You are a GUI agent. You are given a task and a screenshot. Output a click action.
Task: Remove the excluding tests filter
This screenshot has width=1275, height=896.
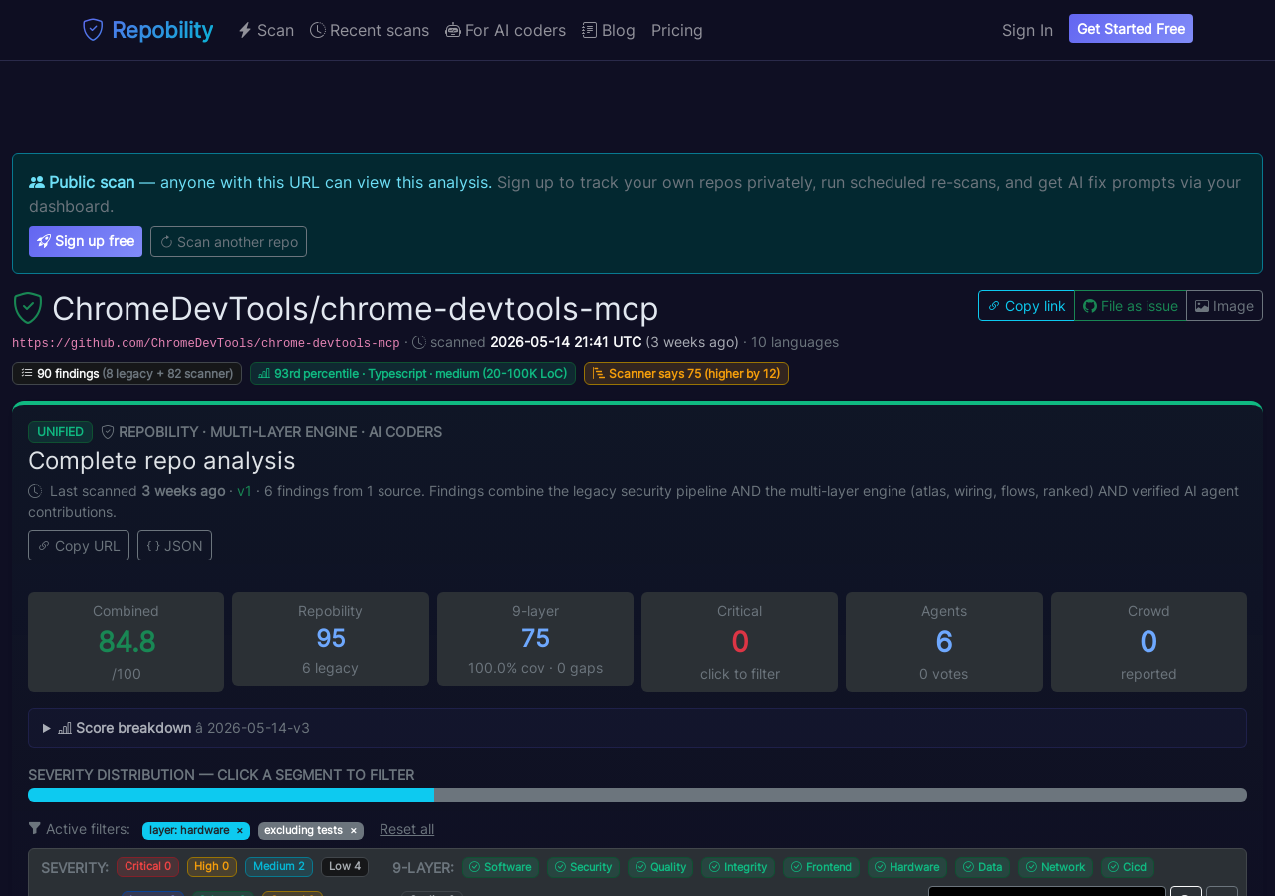click(353, 831)
